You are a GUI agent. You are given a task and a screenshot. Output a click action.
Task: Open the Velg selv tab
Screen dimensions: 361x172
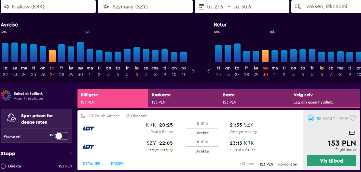pos(325,98)
